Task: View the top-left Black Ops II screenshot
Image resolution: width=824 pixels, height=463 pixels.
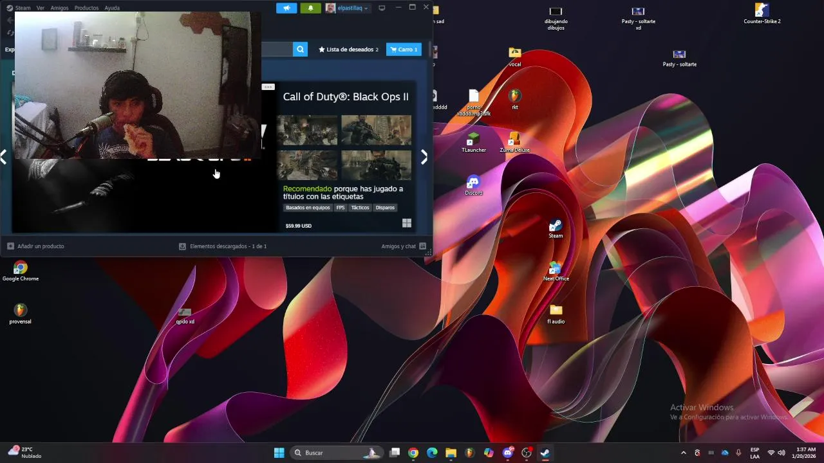Action: click(307, 130)
